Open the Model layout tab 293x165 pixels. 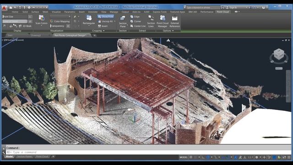pos(9,157)
